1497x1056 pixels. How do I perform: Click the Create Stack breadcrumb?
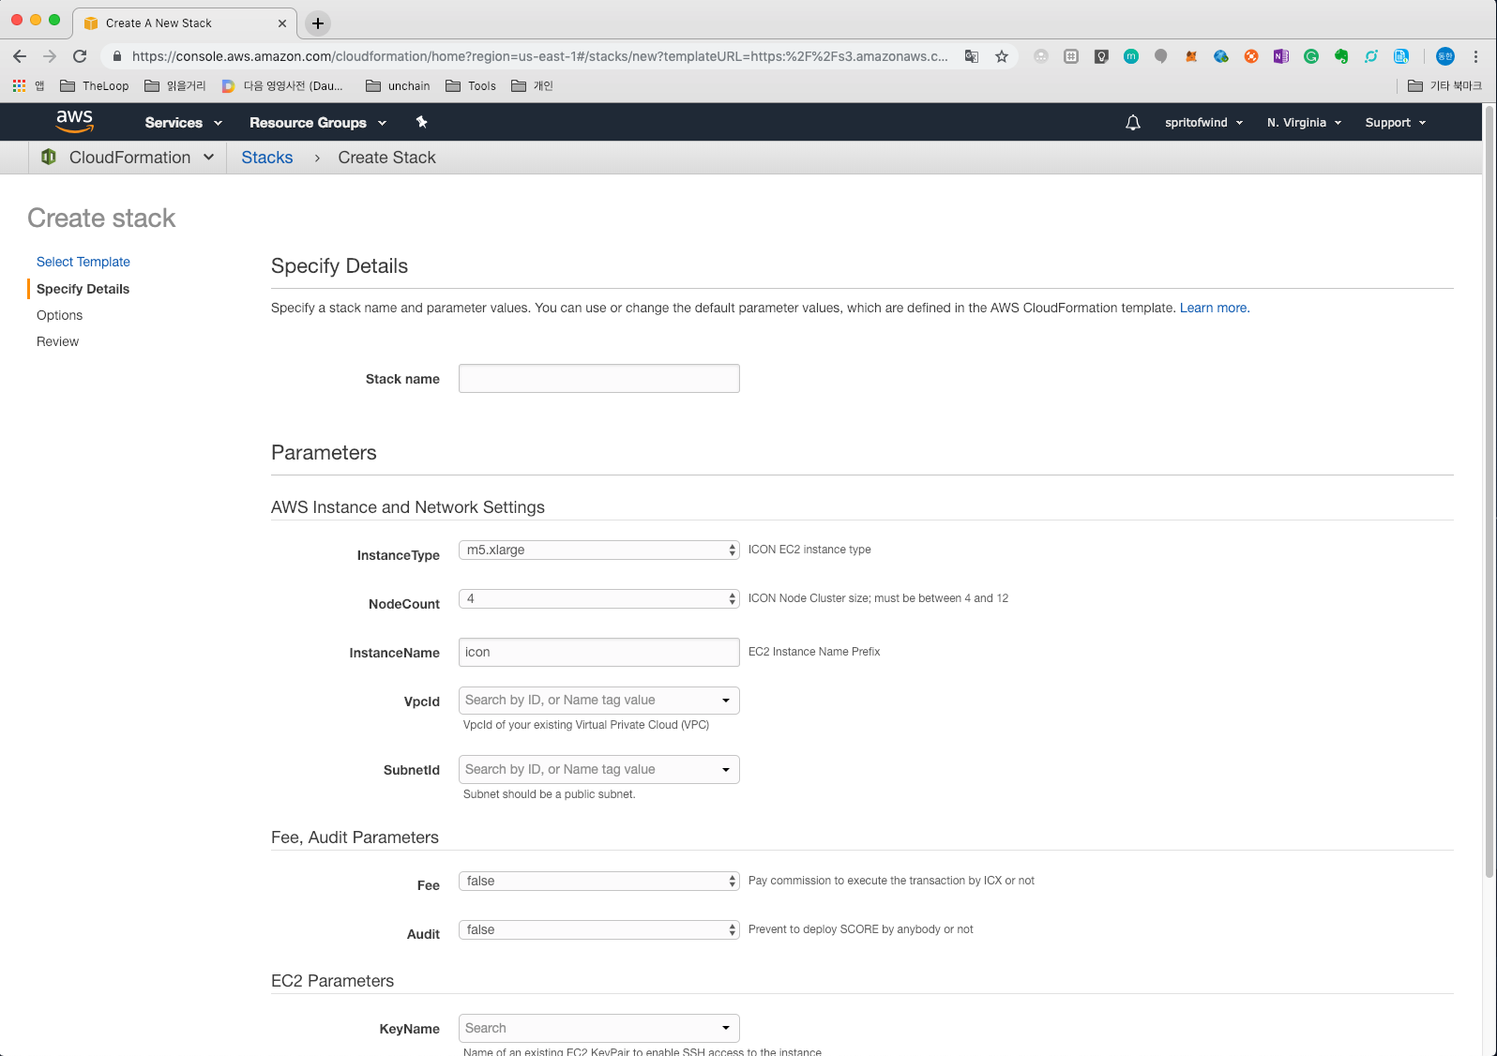tap(387, 158)
